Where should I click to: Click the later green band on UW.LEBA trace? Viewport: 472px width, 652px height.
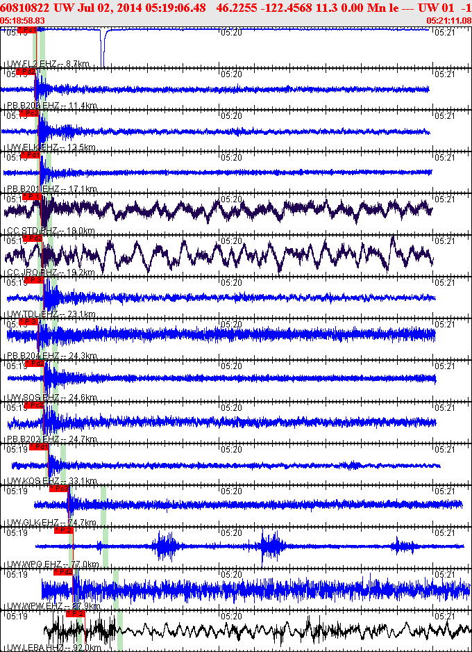click(120, 630)
